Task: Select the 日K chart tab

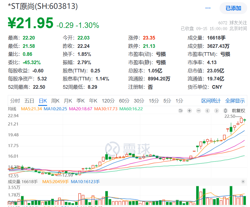Action: (x=43, y=101)
